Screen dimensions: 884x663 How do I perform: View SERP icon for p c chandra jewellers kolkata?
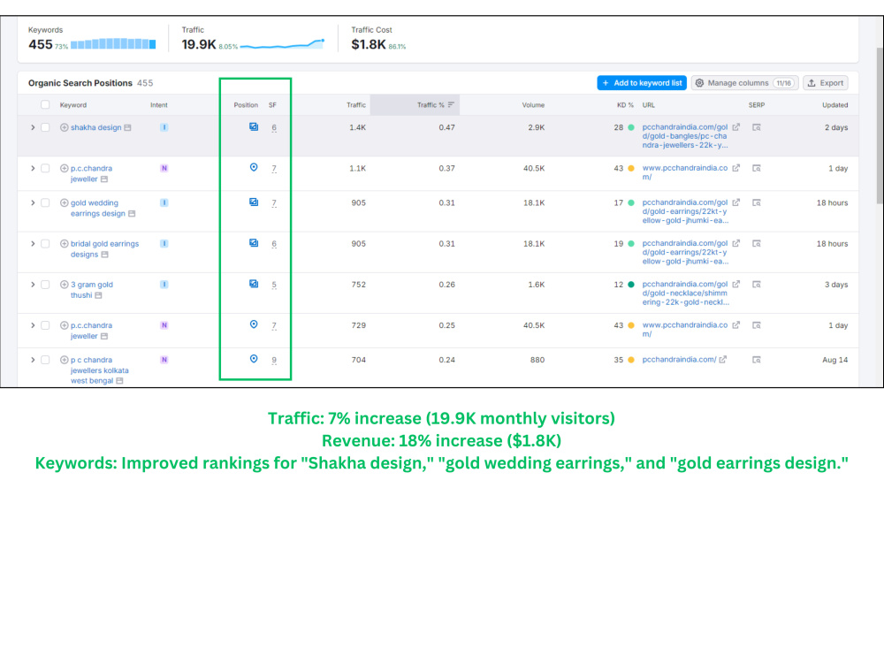[757, 360]
